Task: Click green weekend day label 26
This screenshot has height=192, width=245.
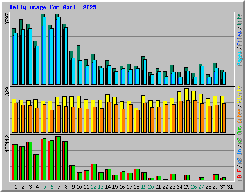Action: 194,187
